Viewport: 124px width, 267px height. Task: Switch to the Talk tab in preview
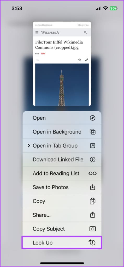[43, 54]
